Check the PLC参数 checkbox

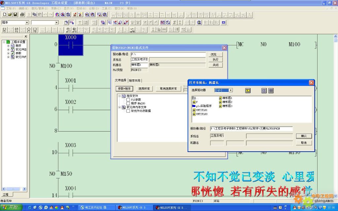[x=128, y=100]
